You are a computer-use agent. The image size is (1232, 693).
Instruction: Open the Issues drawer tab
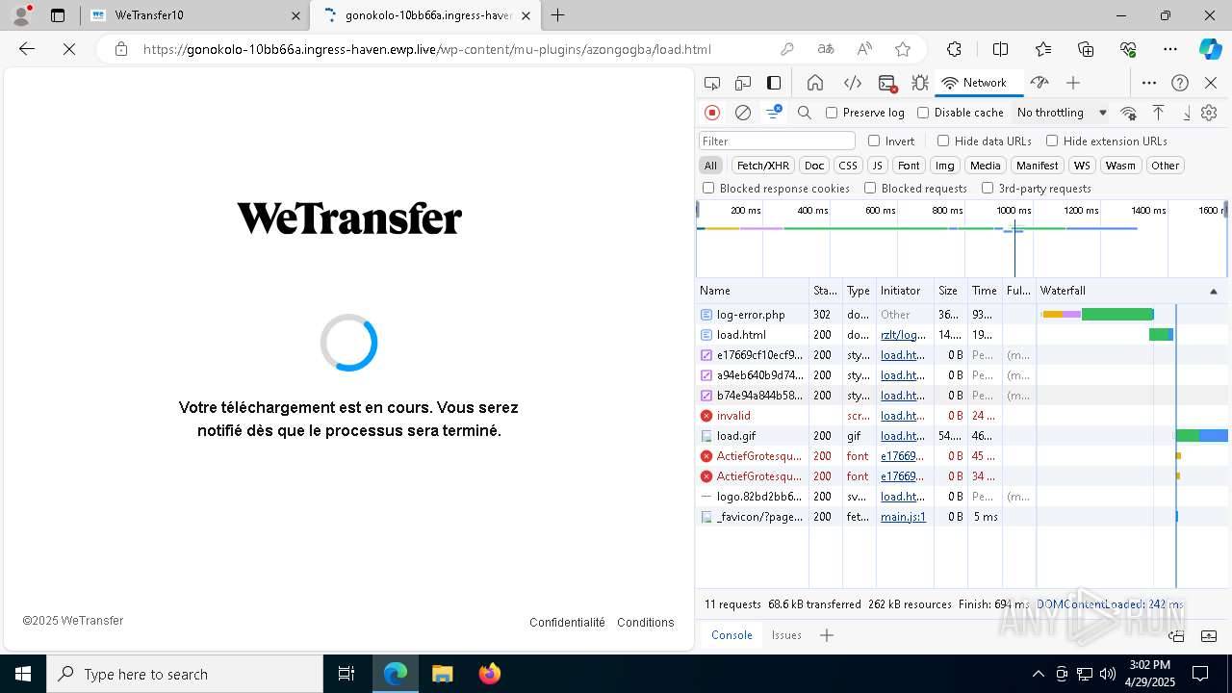click(786, 635)
